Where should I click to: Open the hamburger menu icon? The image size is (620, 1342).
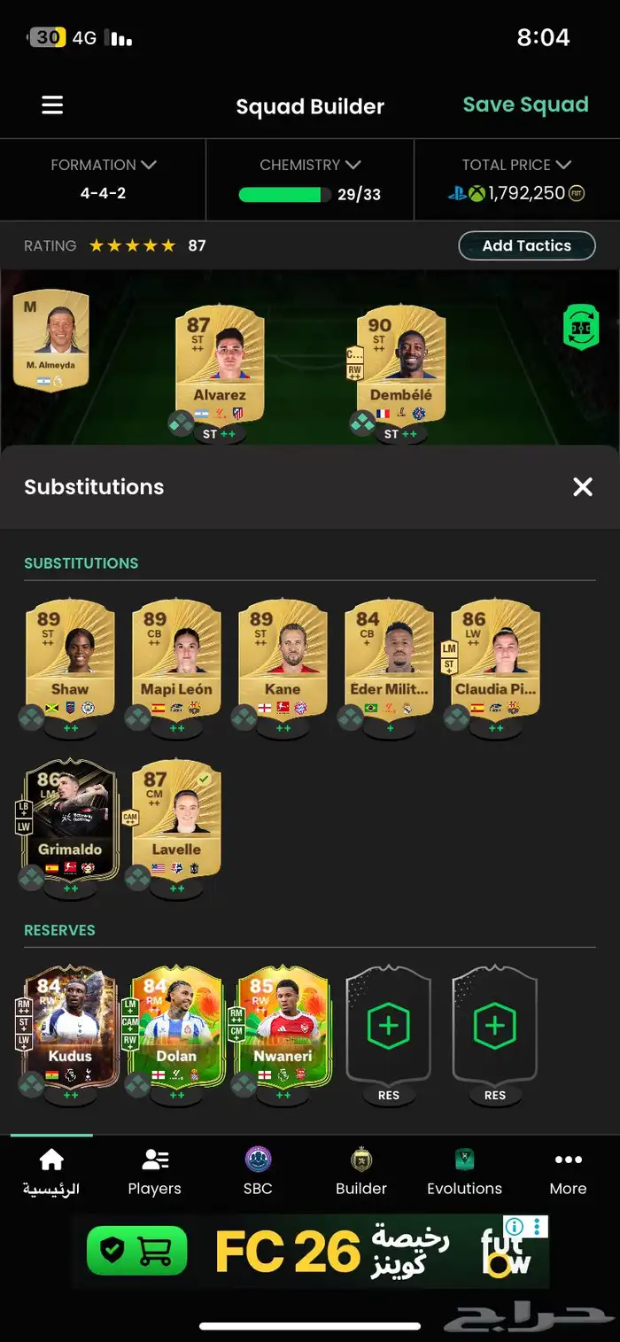click(x=52, y=105)
